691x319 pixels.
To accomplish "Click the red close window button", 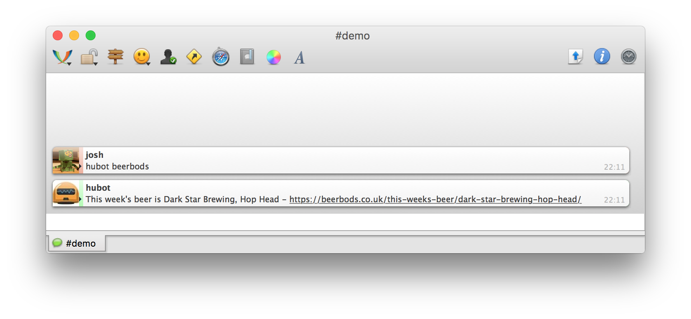I will [58, 35].
